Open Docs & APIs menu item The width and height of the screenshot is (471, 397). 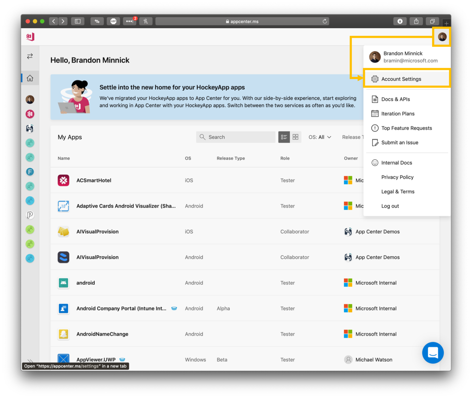click(407, 99)
